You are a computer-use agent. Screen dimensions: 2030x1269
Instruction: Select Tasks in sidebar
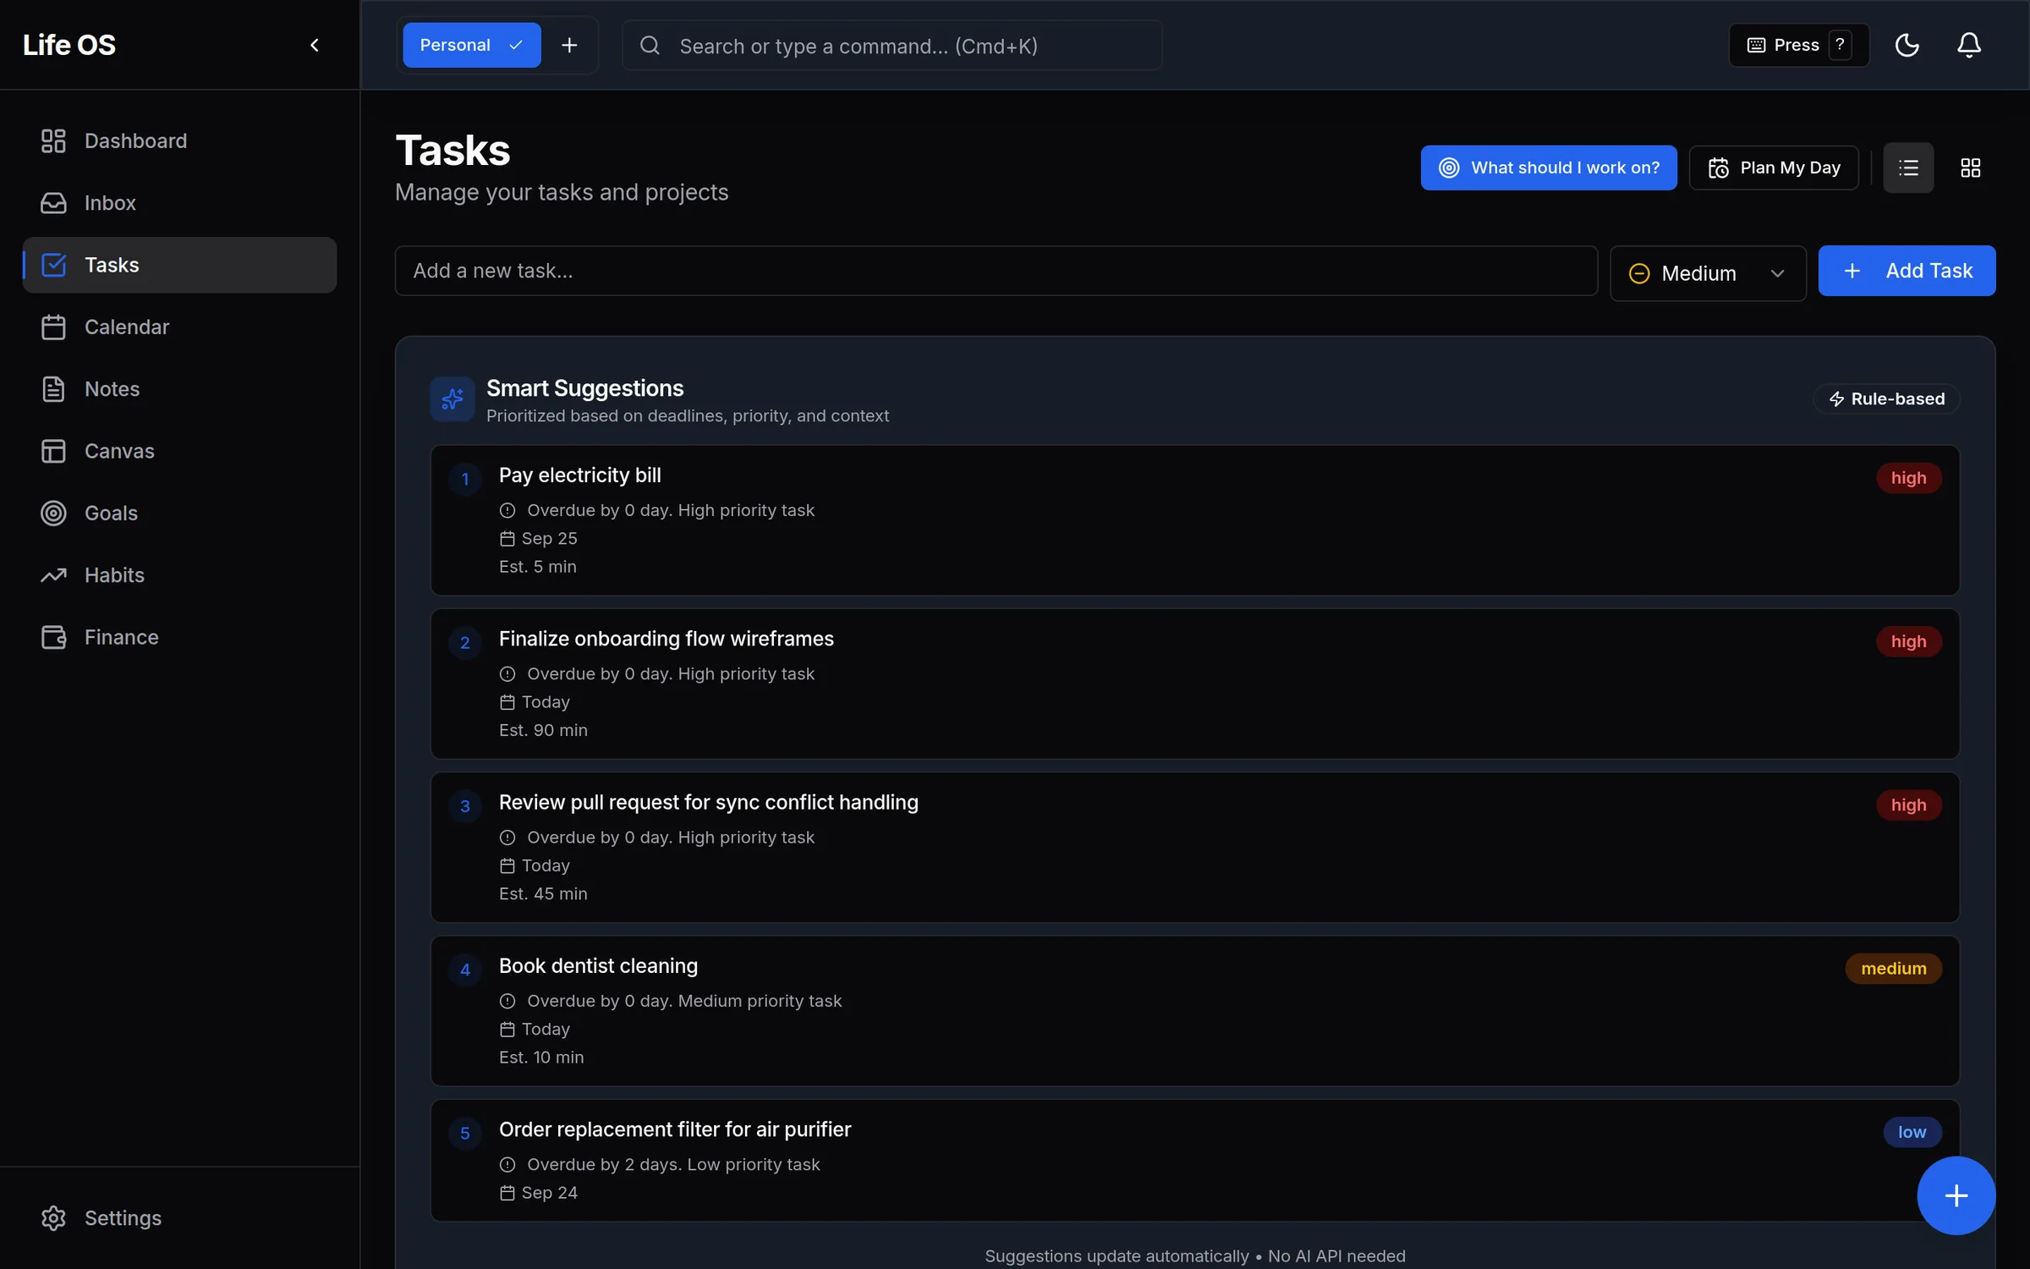click(x=179, y=265)
